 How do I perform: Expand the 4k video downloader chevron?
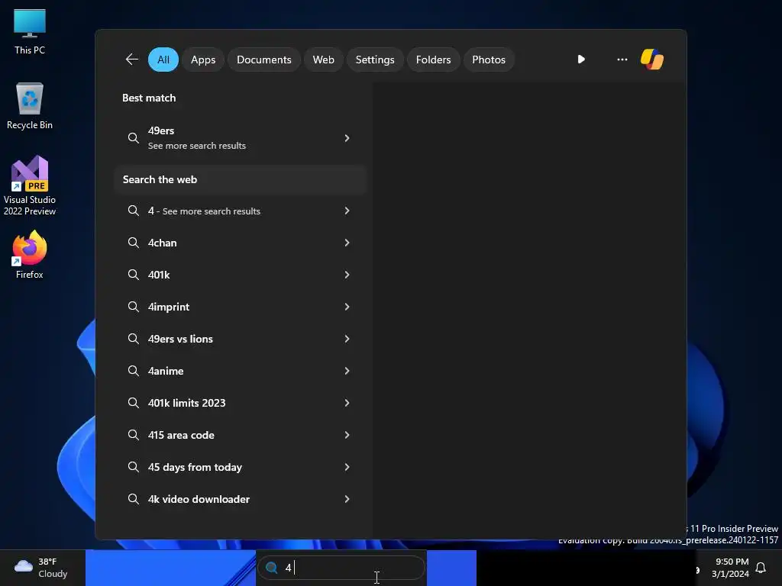pos(347,499)
